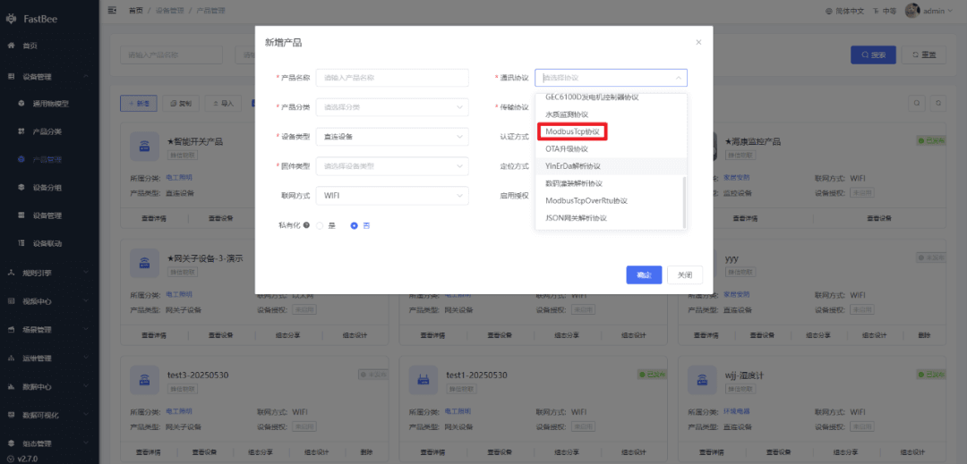The height and width of the screenshot is (464, 967).
Task: Open the admin user dropdown arrow
Action: [950, 11]
